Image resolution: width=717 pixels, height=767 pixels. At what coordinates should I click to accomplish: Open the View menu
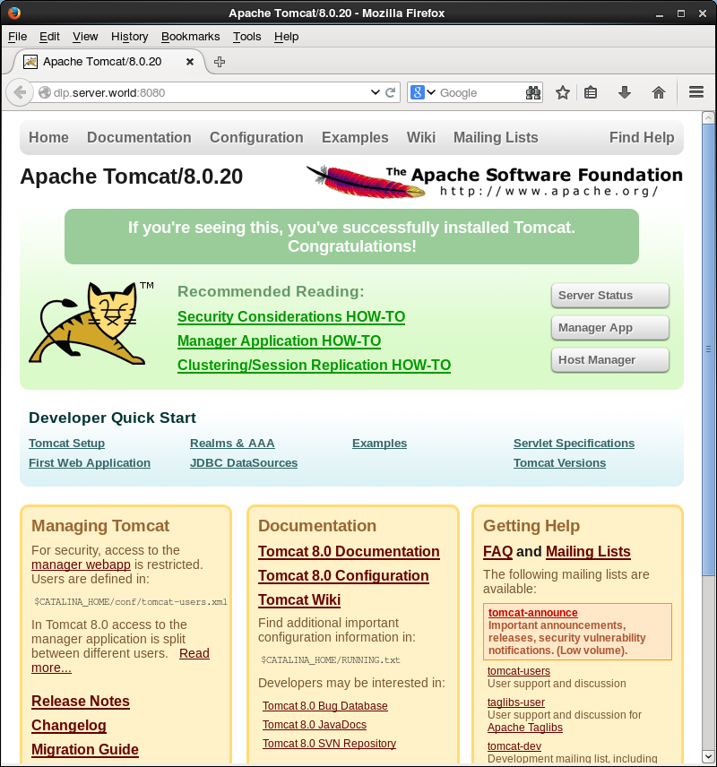(85, 37)
